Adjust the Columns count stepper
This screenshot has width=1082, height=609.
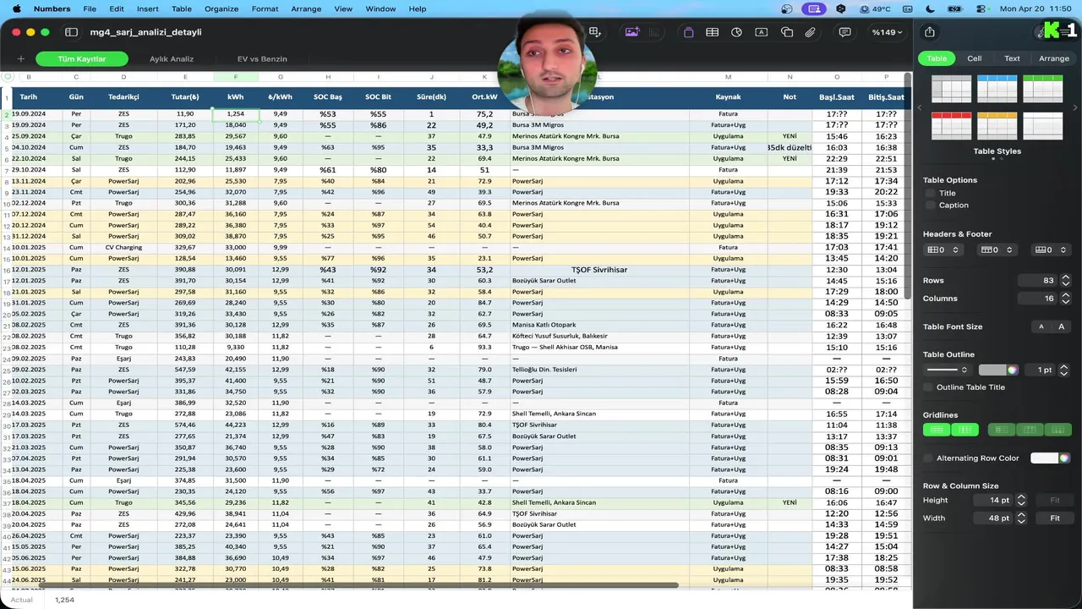click(x=1065, y=299)
